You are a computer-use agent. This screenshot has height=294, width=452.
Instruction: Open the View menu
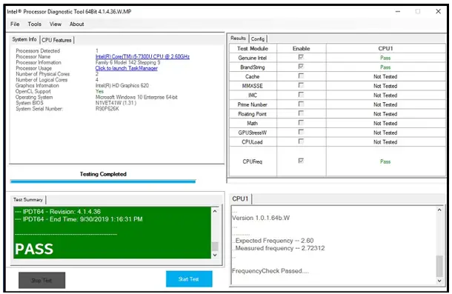[x=56, y=24]
